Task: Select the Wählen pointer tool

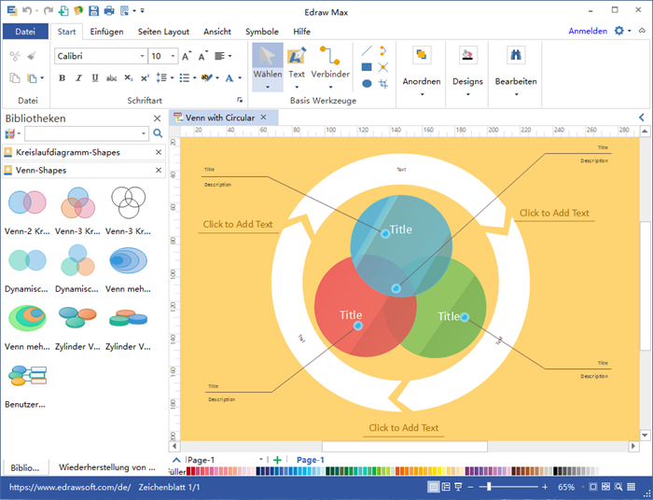Action: (267, 62)
